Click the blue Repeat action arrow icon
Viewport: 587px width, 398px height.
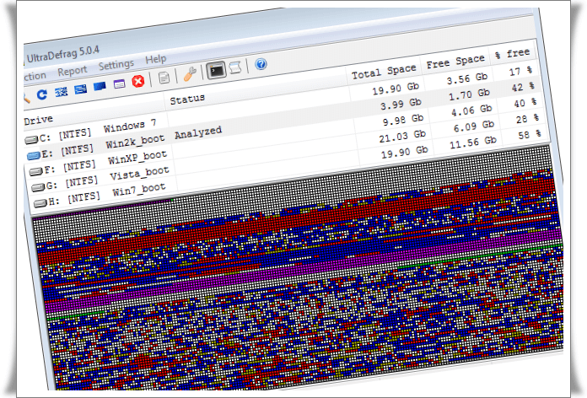point(42,94)
